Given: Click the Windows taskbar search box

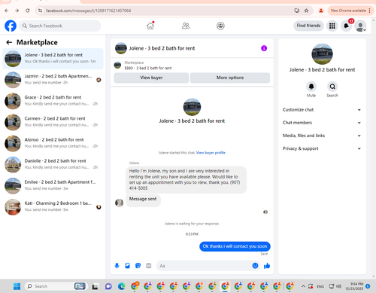Looking at the screenshot, I should click(x=56, y=286).
